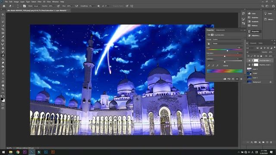This screenshot has height=155, width=276.
Task: Enable the Colorize checkbox
Action: 222,66
